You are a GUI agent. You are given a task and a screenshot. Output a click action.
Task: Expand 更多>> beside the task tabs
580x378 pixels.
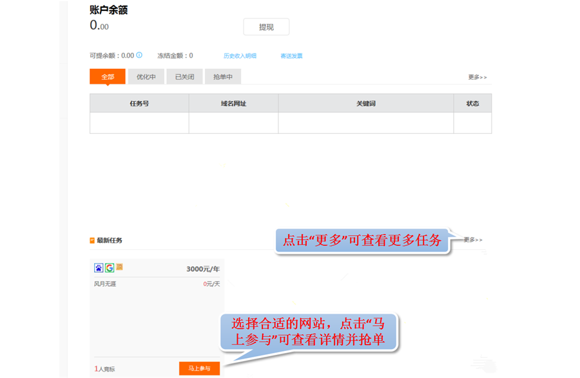[x=477, y=77]
